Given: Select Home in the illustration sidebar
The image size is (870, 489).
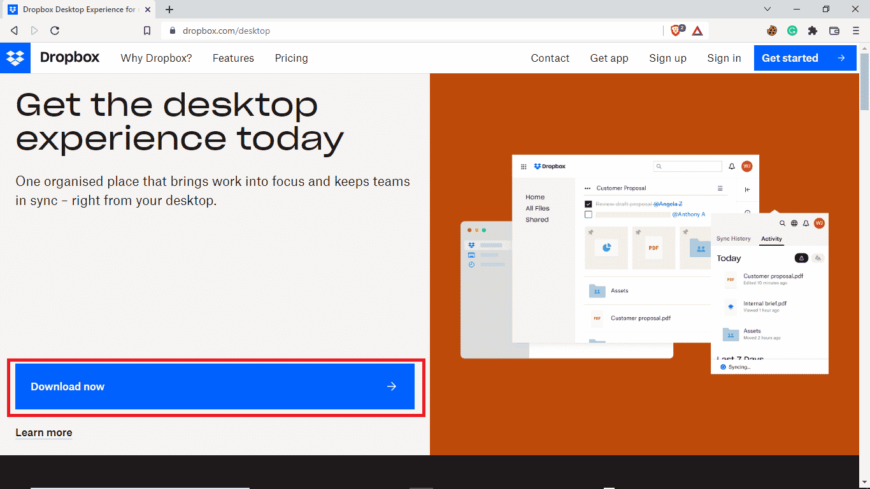Looking at the screenshot, I should 535,197.
